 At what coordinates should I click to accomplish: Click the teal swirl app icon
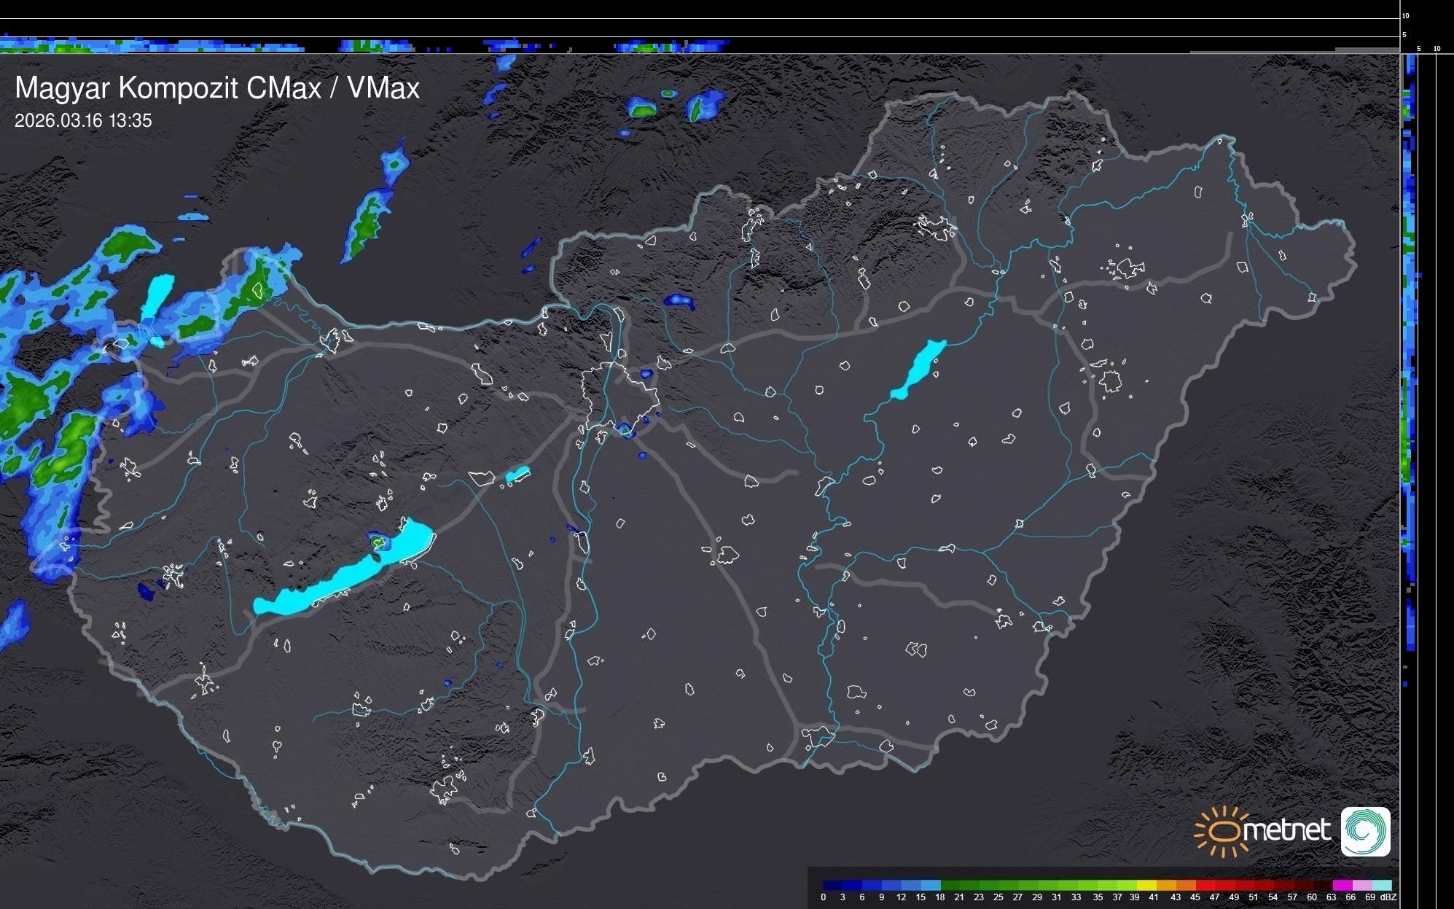pos(1365,832)
